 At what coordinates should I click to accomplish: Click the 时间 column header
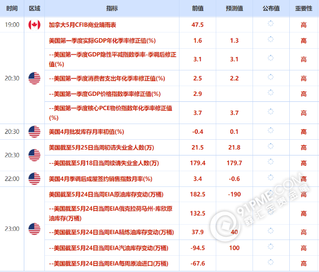(x=12, y=8)
